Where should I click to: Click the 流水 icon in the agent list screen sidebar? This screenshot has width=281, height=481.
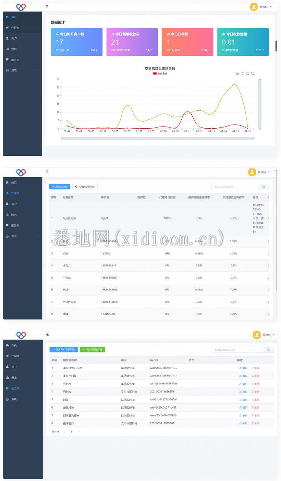click(x=7, y=215)
